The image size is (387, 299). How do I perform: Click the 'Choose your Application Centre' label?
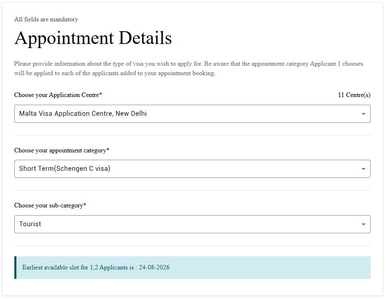click(x=57, y=95)
